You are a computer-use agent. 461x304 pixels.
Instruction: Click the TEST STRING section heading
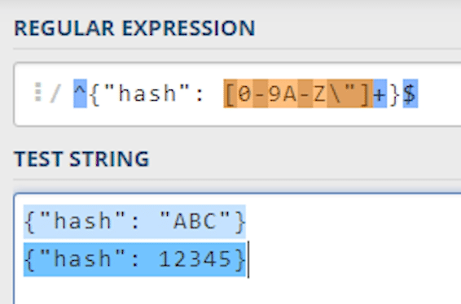click(x=81, y=159)
